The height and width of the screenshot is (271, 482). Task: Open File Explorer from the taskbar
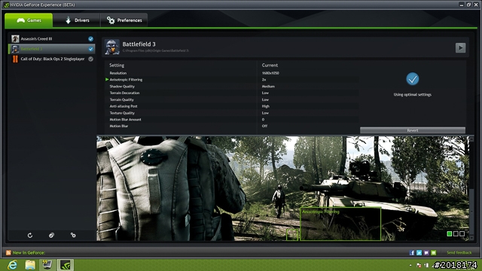[30, 265]
